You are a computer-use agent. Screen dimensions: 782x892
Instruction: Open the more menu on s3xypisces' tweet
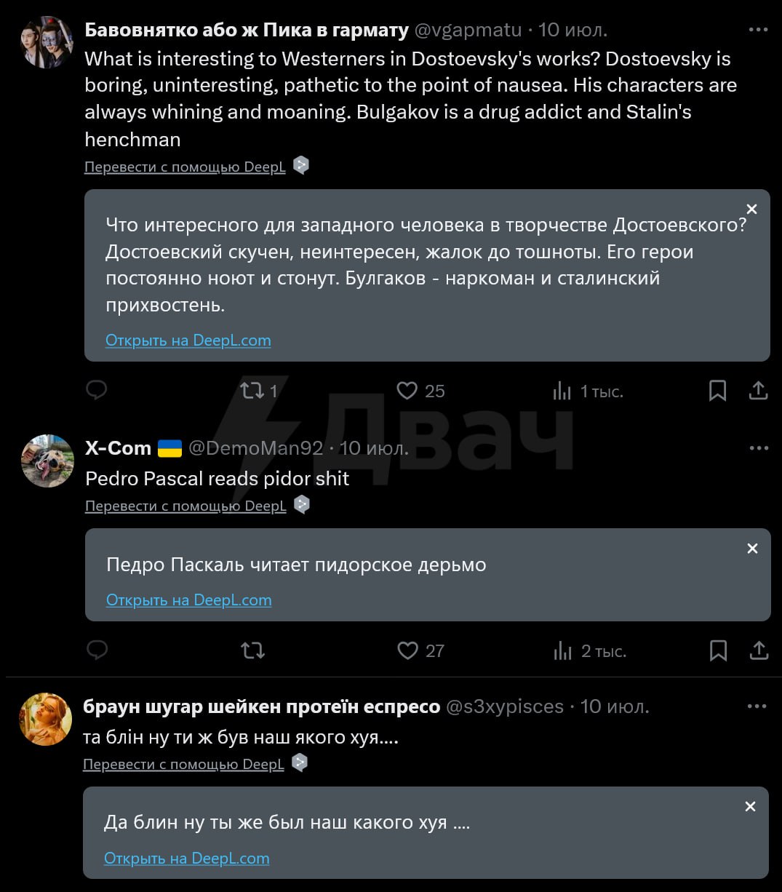(x=757, y=706)
